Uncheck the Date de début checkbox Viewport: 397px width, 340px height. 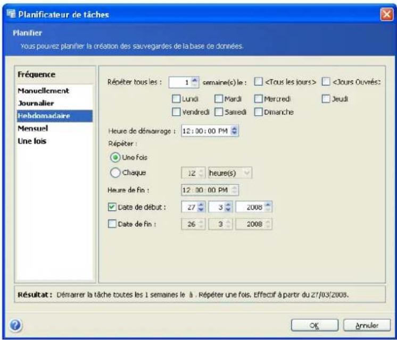112,207
